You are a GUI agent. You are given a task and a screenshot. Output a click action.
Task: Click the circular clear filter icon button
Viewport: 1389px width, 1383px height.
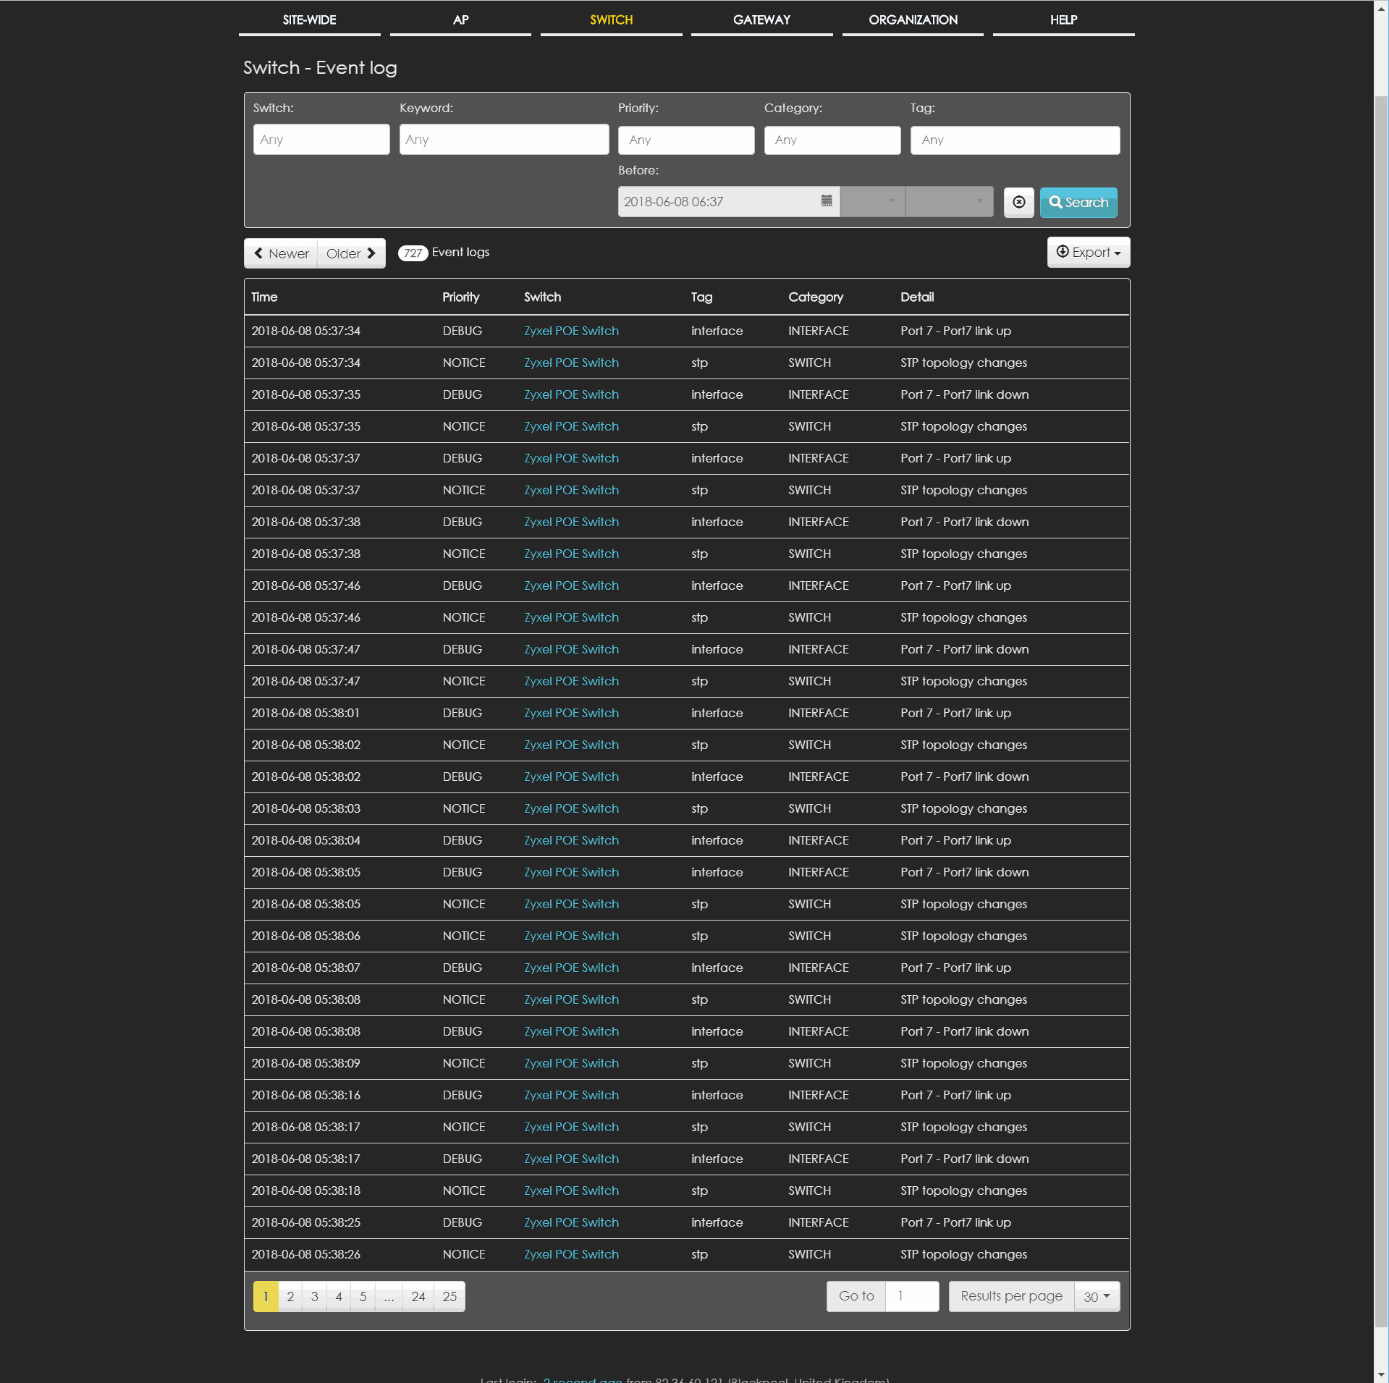point(1018,203)
